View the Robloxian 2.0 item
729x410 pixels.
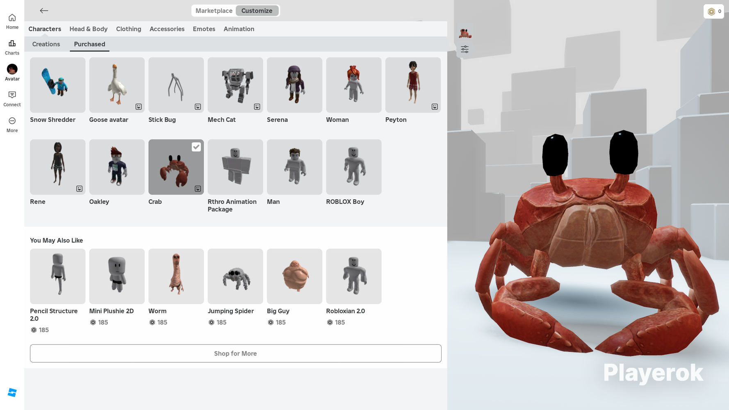pos(354,276)
